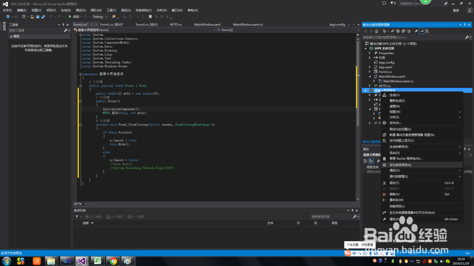Collapse the namespace block in the code editor

[x=81, y=74]
